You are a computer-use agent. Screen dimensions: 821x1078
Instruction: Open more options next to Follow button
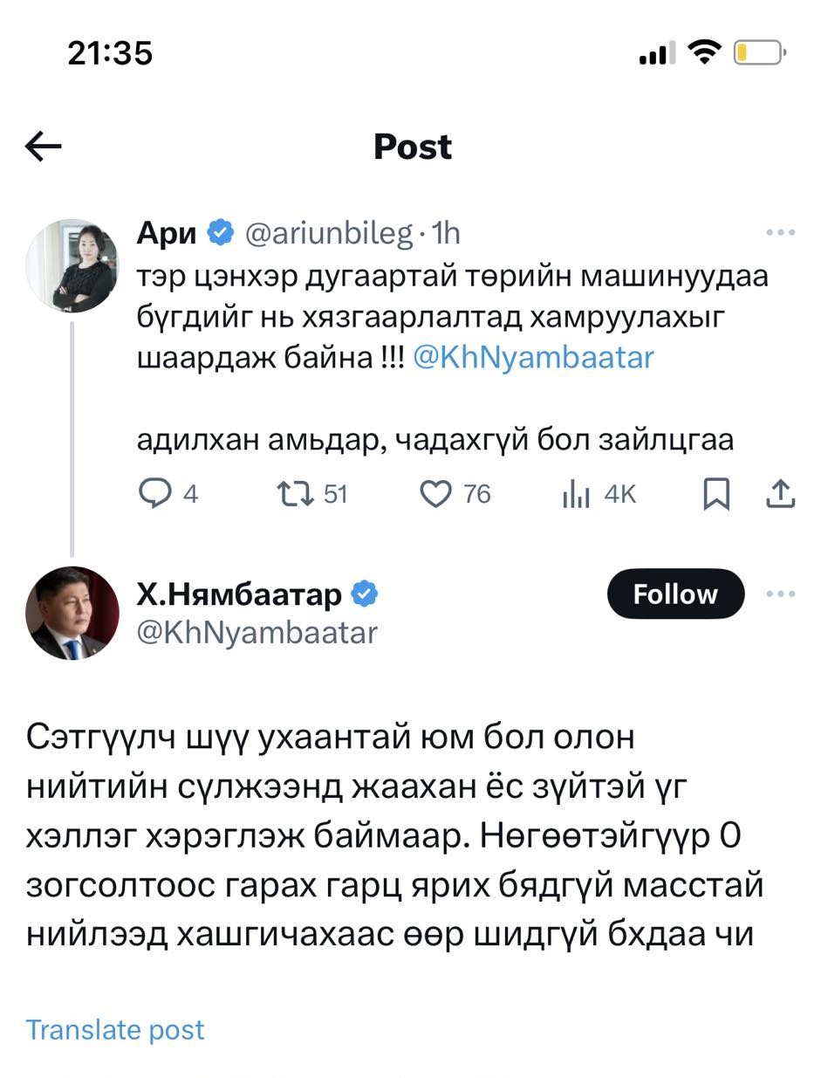780,594
